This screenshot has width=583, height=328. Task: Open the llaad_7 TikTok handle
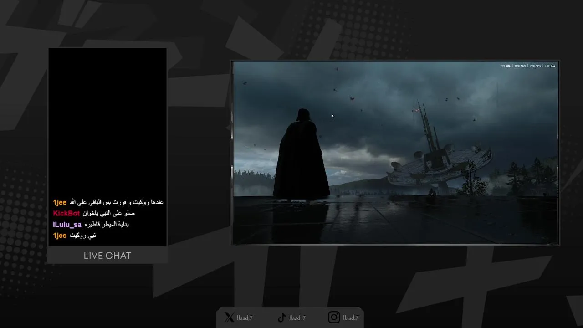click(x=297, y=318)
